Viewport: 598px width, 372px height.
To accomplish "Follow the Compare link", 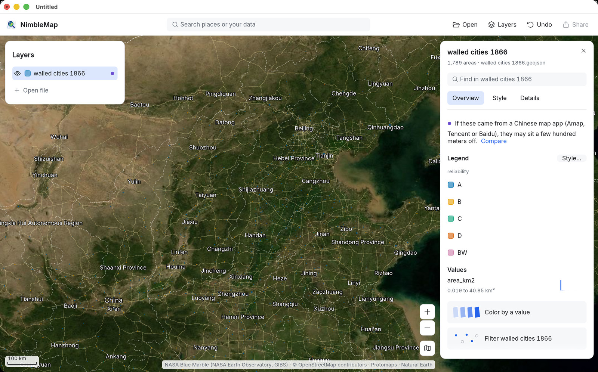I will [x=494, y=141].
